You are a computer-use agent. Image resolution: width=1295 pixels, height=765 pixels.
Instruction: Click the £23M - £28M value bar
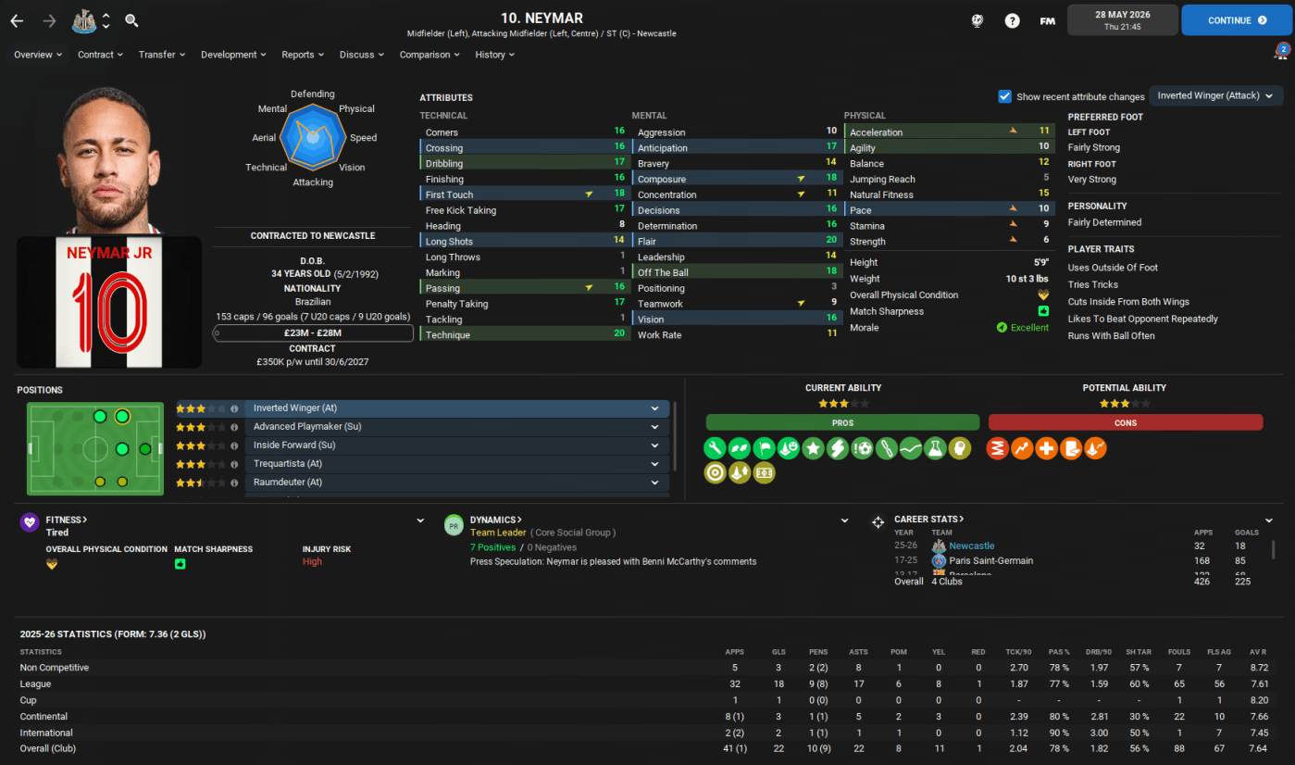[313, 332]
